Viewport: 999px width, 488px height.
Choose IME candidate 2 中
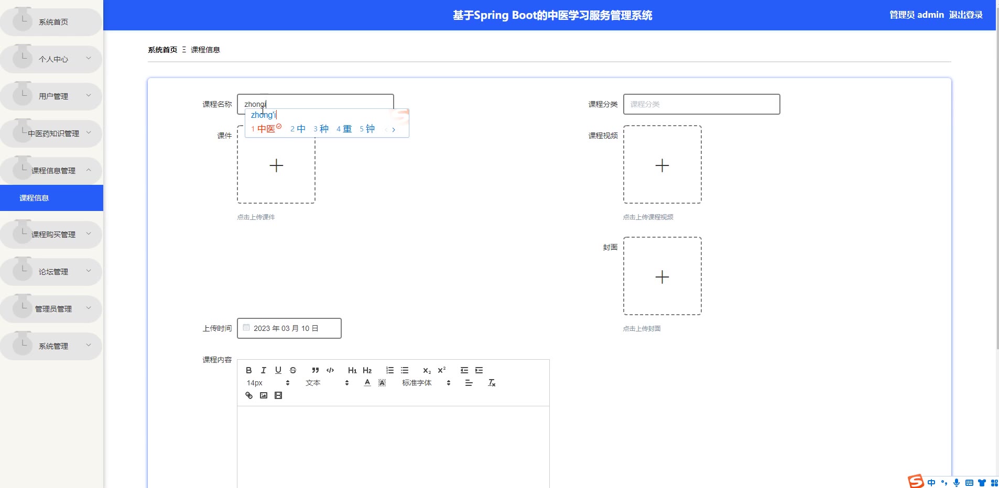[x=298, y=129]
